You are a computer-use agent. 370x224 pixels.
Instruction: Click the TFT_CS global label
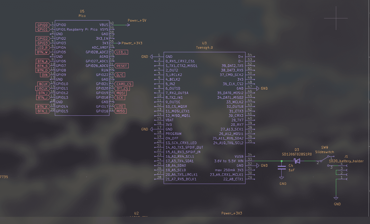(122, 88)
